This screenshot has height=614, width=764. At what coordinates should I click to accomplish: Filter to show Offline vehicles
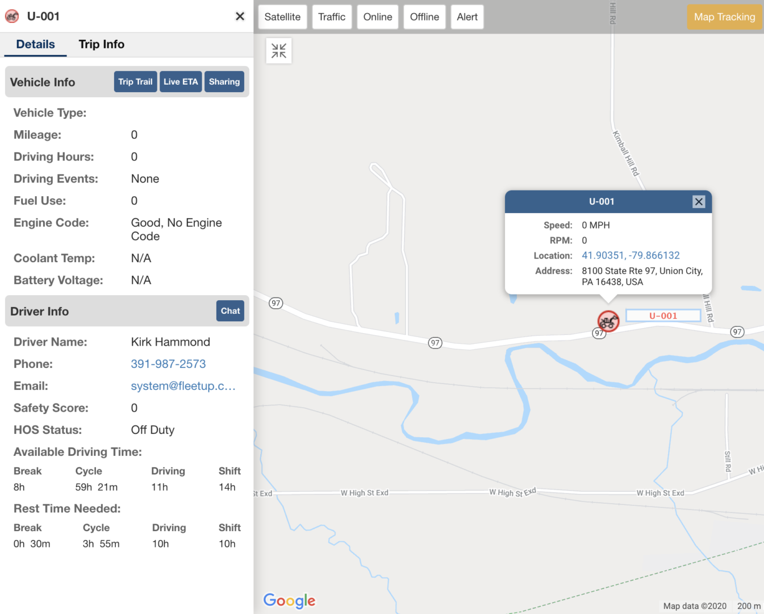pos(424,16)
